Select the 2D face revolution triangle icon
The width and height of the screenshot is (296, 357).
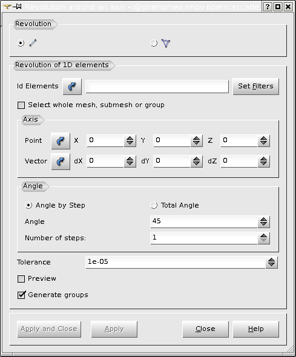tap(166, 43)
